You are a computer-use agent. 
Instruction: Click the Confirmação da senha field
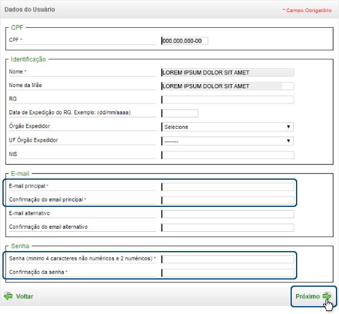point(228,273)
